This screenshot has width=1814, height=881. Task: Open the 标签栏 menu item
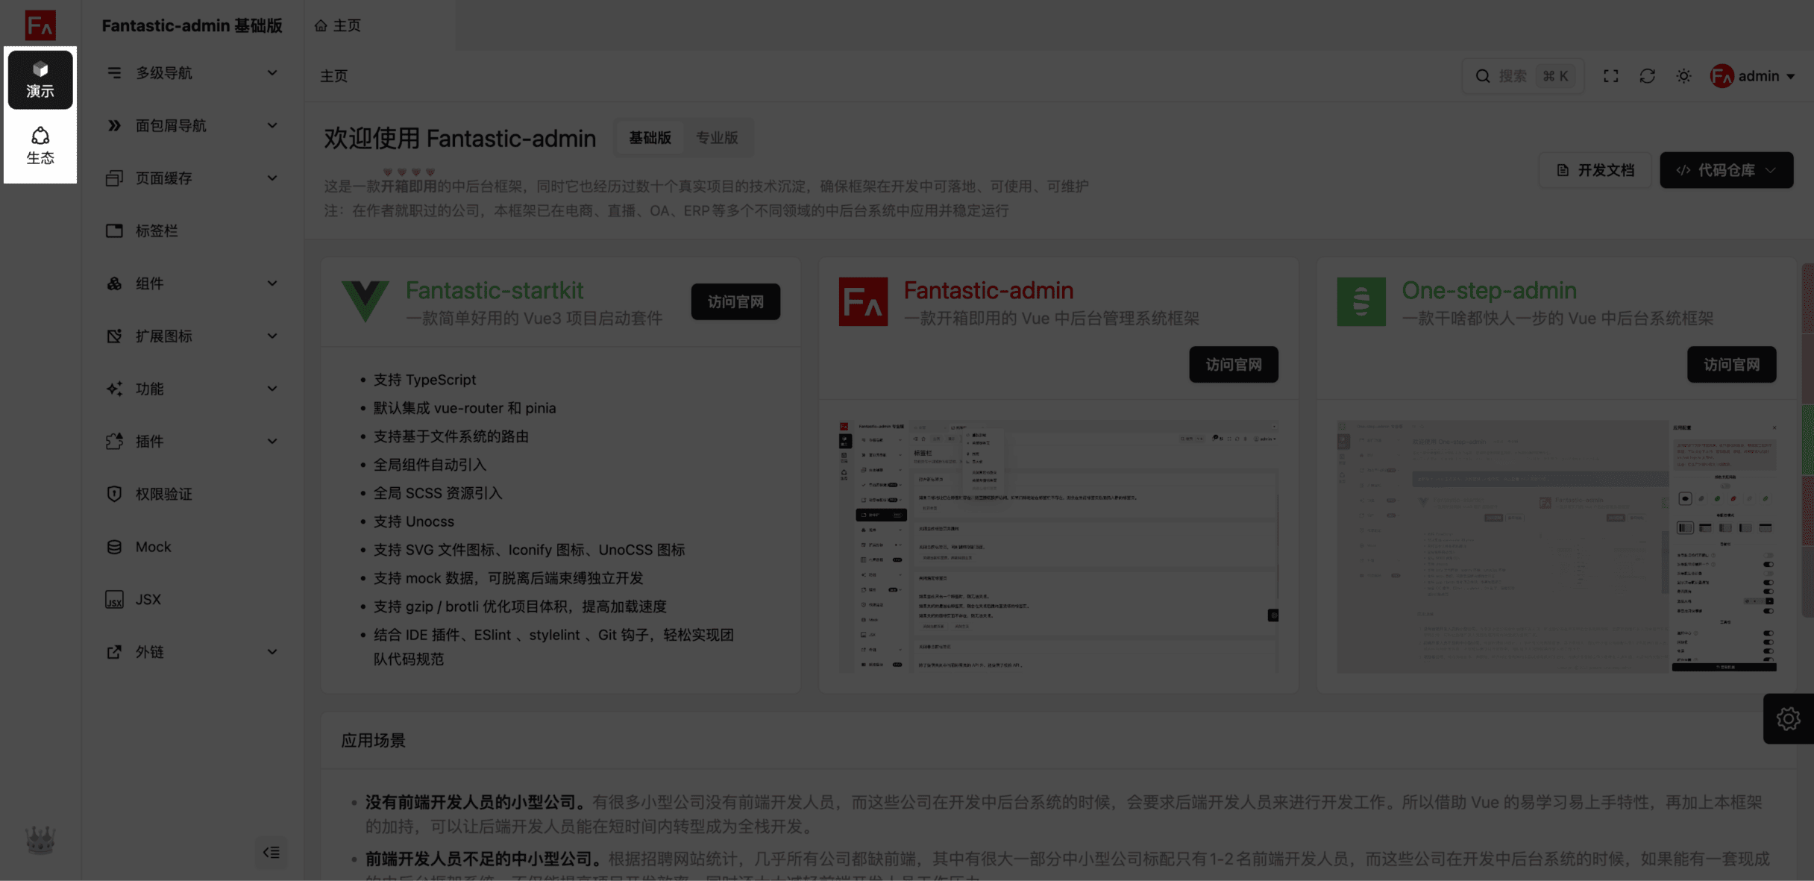(x=157, y=231)
